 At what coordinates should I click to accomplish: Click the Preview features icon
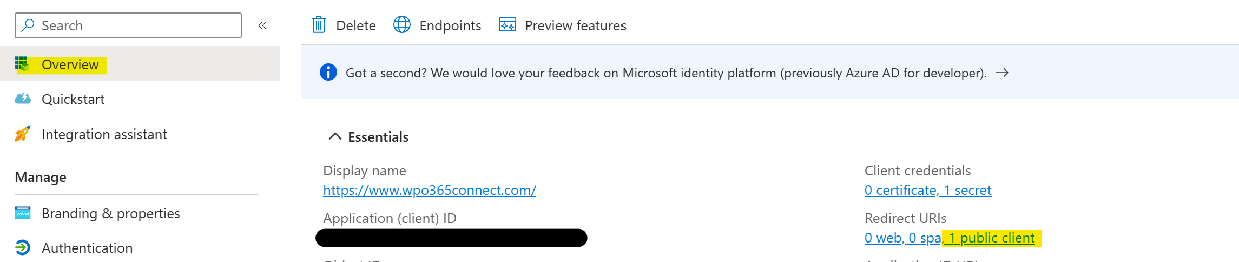(x=508, y=25)
